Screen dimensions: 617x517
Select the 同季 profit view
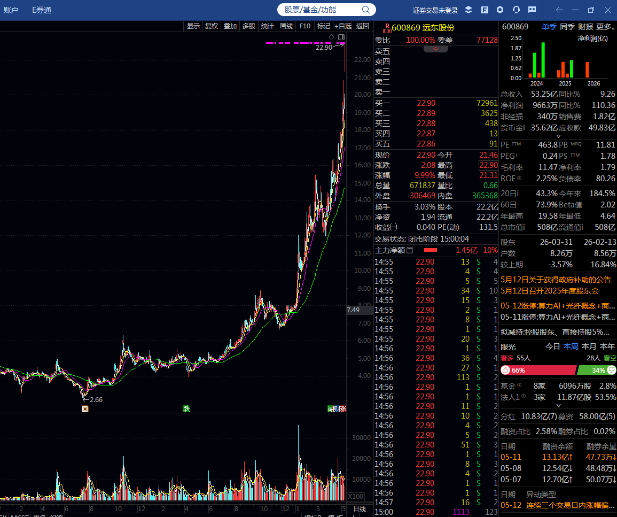[x=567, y=27]
